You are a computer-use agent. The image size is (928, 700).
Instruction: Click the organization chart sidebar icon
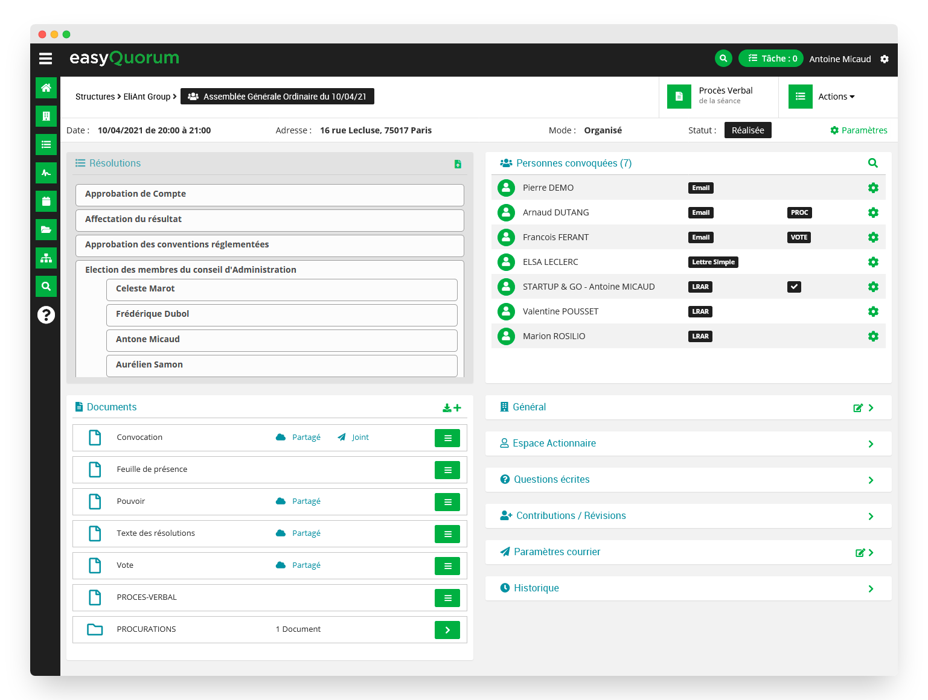[x=46, y=258]
